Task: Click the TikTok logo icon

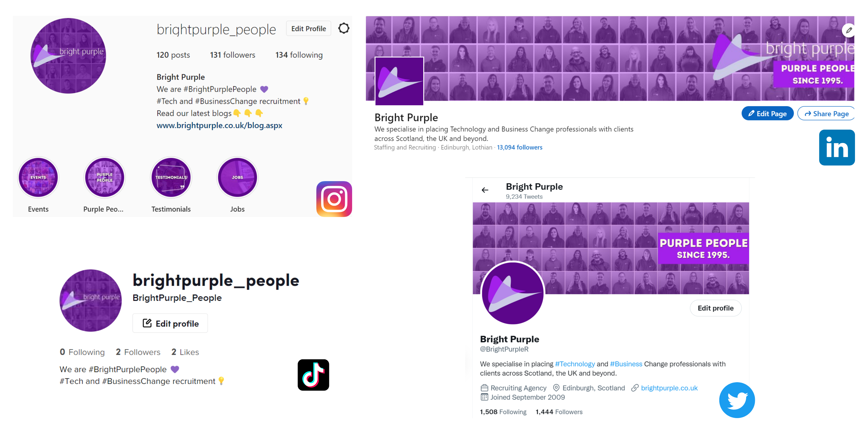Action: (313, 375)
